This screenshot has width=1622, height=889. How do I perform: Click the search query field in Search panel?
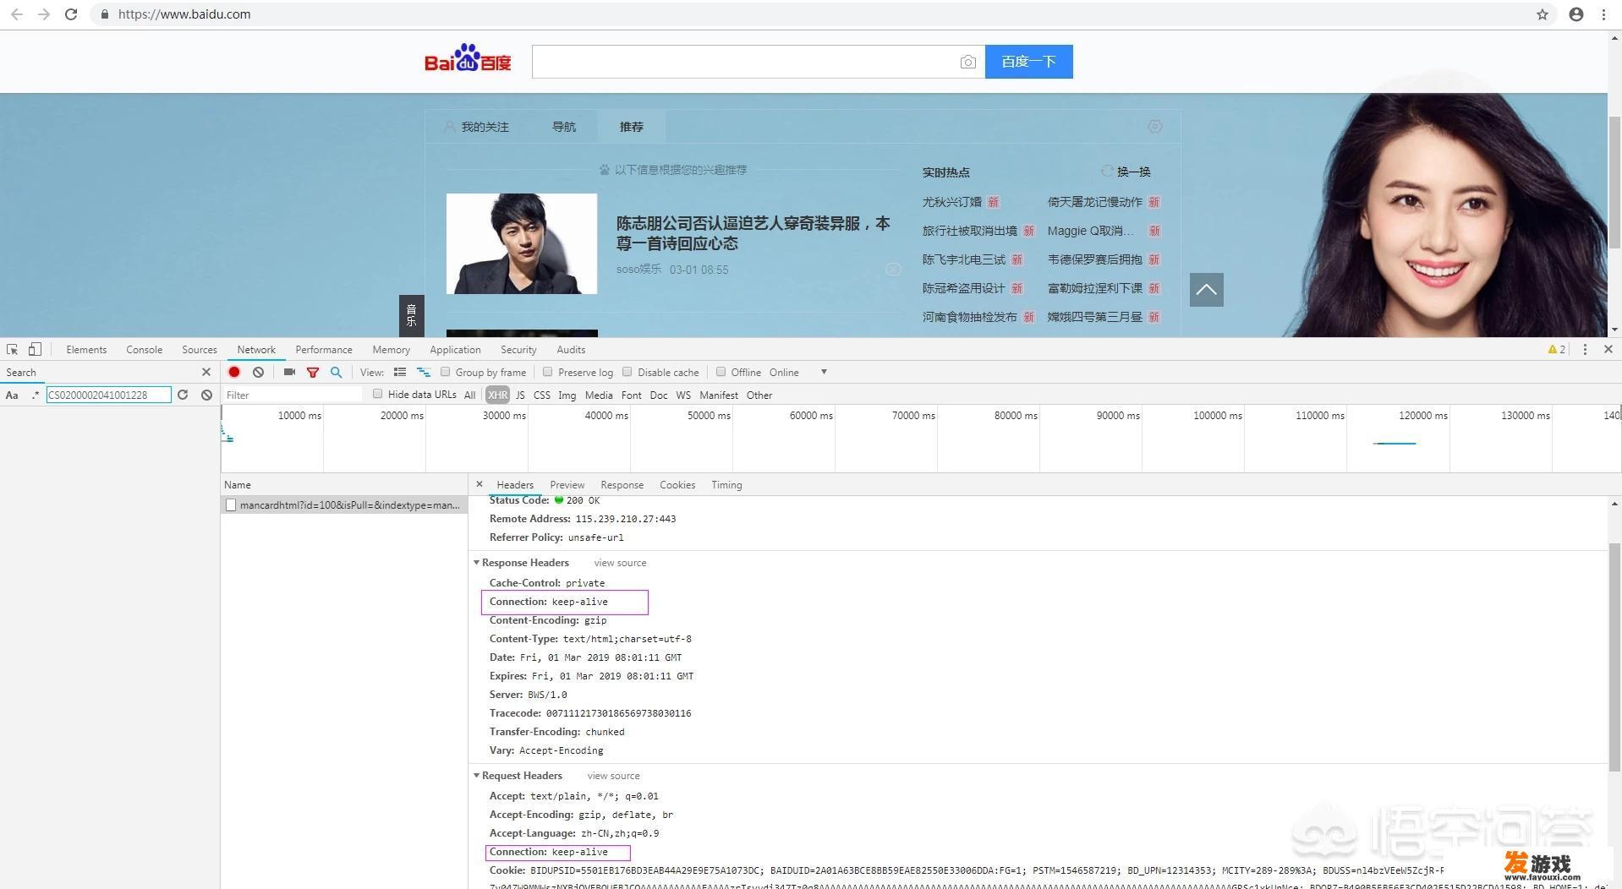[x=109, y=395]
